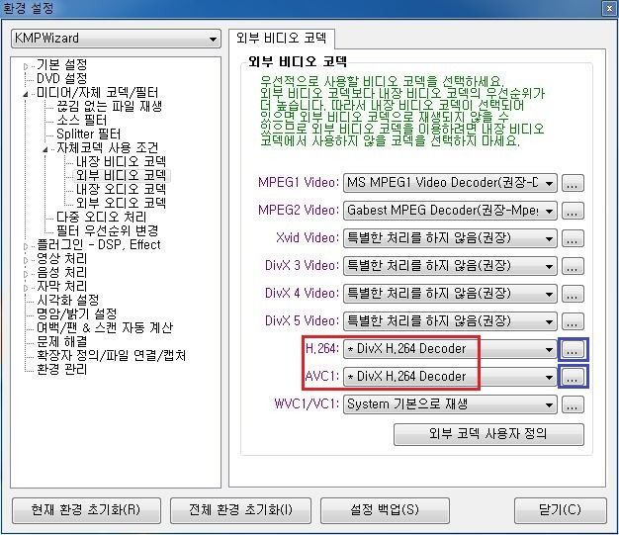
Task: Select 시각화 설정 in the tree
Action: tap(67, 300)
